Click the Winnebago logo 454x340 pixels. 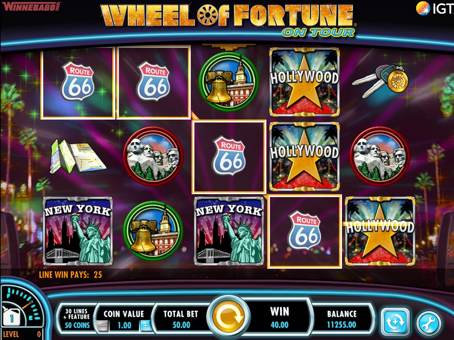tap(31, 6)
